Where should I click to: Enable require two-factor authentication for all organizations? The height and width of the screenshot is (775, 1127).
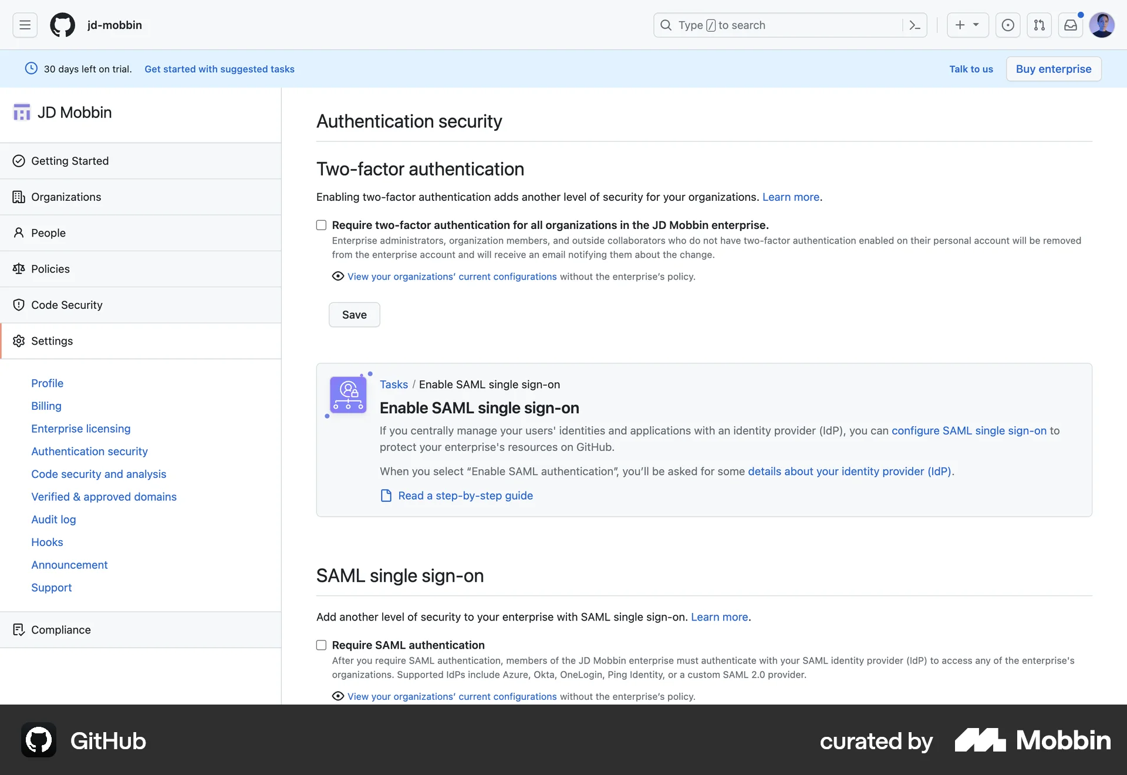pos(321,225)
